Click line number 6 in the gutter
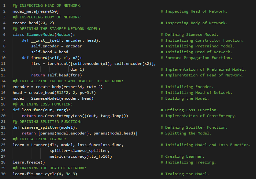 click(5, 35)
